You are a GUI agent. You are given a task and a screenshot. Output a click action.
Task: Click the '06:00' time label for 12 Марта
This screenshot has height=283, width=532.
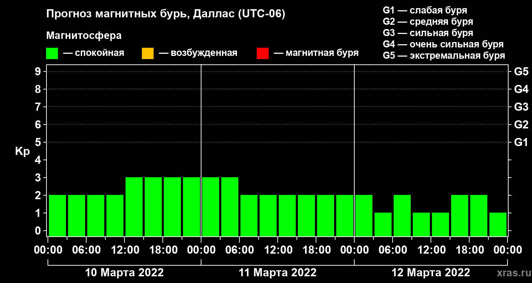point(393,250)
